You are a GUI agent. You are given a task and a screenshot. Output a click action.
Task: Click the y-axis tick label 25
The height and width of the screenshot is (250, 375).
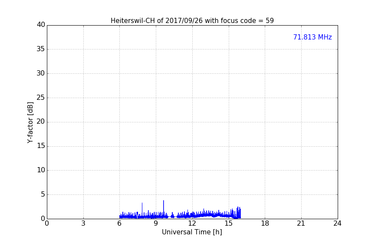pyautogui.click(x=41, y=97)
